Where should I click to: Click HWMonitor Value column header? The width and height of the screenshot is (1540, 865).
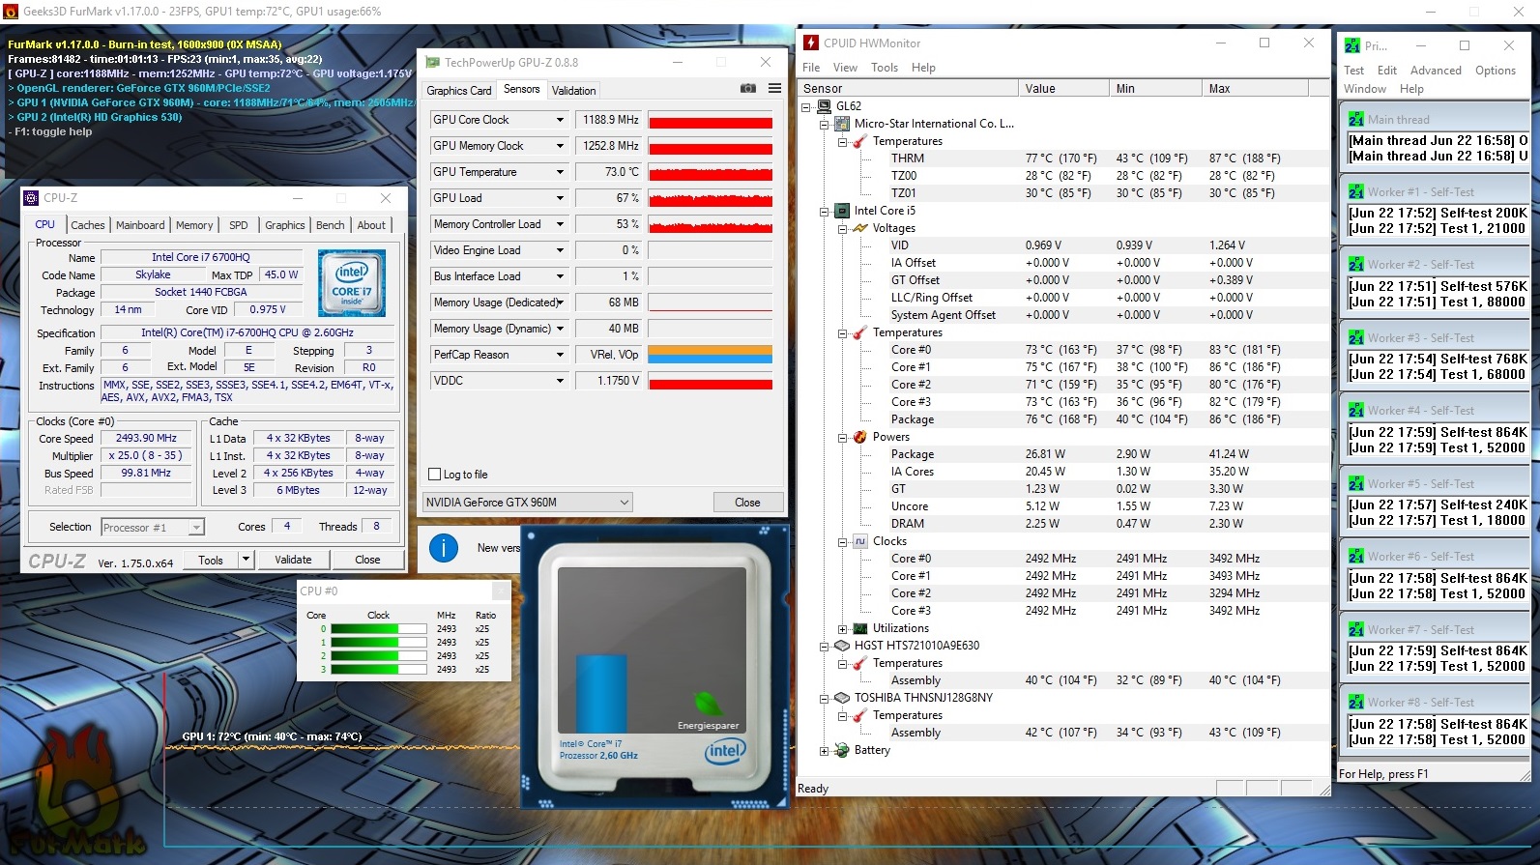coord(1063,89)
